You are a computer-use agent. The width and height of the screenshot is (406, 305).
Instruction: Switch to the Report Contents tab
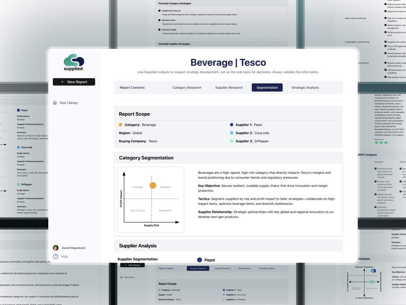[132, 88]
